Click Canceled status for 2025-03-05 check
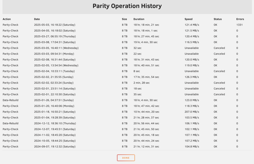254x164 pixels. (x=219, y=48)
